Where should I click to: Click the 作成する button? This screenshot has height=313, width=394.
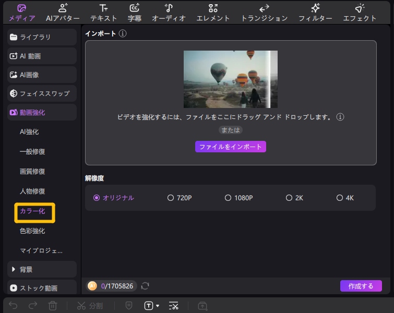tap(361, 286)
